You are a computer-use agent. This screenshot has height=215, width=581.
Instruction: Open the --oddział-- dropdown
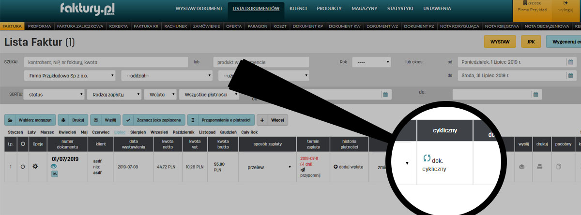(167, 75)
